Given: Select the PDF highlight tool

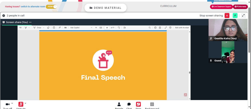Looking at the screenshot, I should [x=26, y=28].
